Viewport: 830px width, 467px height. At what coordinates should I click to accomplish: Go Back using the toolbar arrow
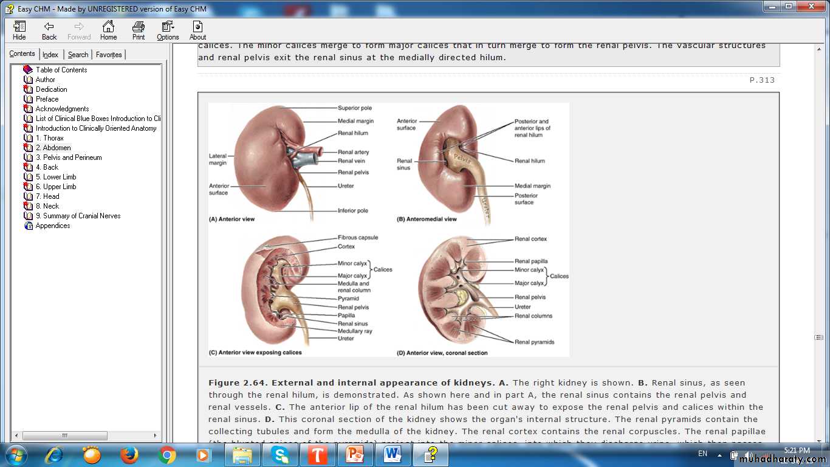click(49, 30)
